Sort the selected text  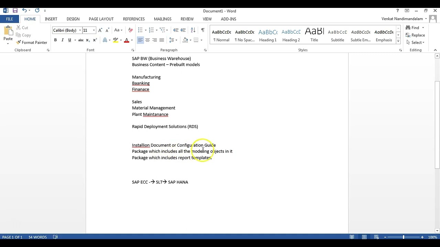pyautogui.click(x=193, y=30)
